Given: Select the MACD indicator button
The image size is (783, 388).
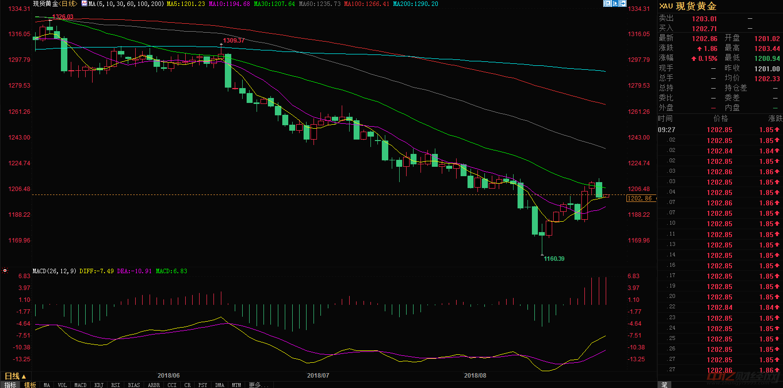Looking at the screenshot, I should click(80, 385).
